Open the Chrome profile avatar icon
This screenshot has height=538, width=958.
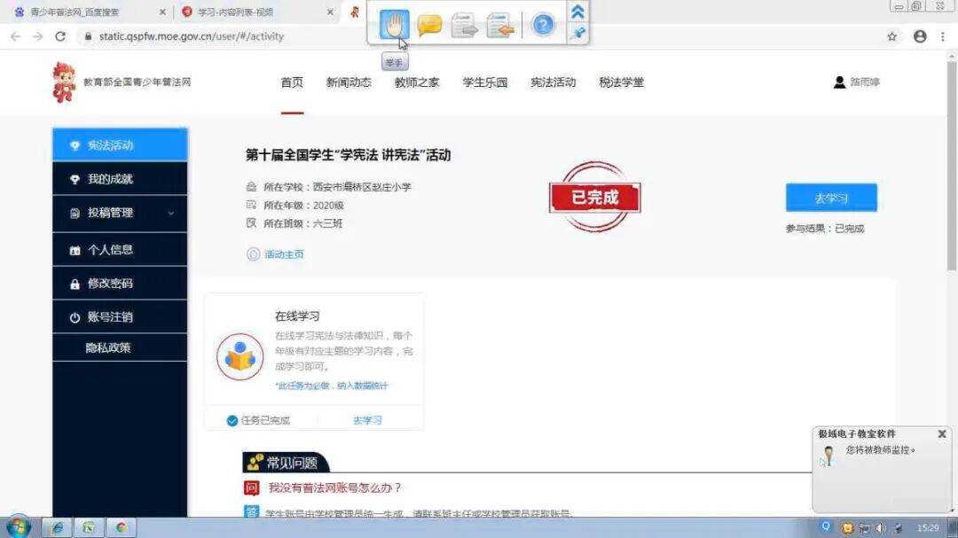click(920, 36)
